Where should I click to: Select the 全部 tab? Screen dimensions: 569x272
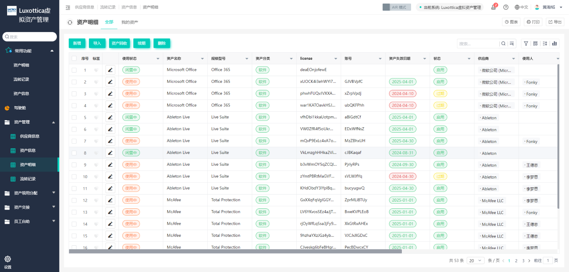pyautogui.click(x=109, y=22)
